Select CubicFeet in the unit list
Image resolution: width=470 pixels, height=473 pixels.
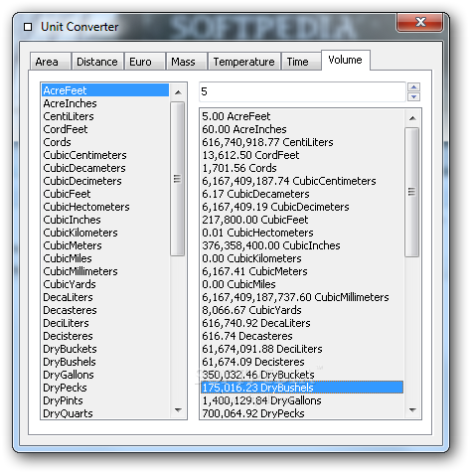pos(105,194)
